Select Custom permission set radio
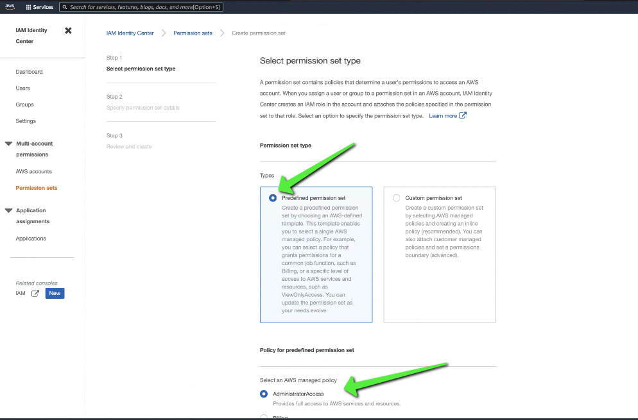638x420 pixels. [396, 198]
